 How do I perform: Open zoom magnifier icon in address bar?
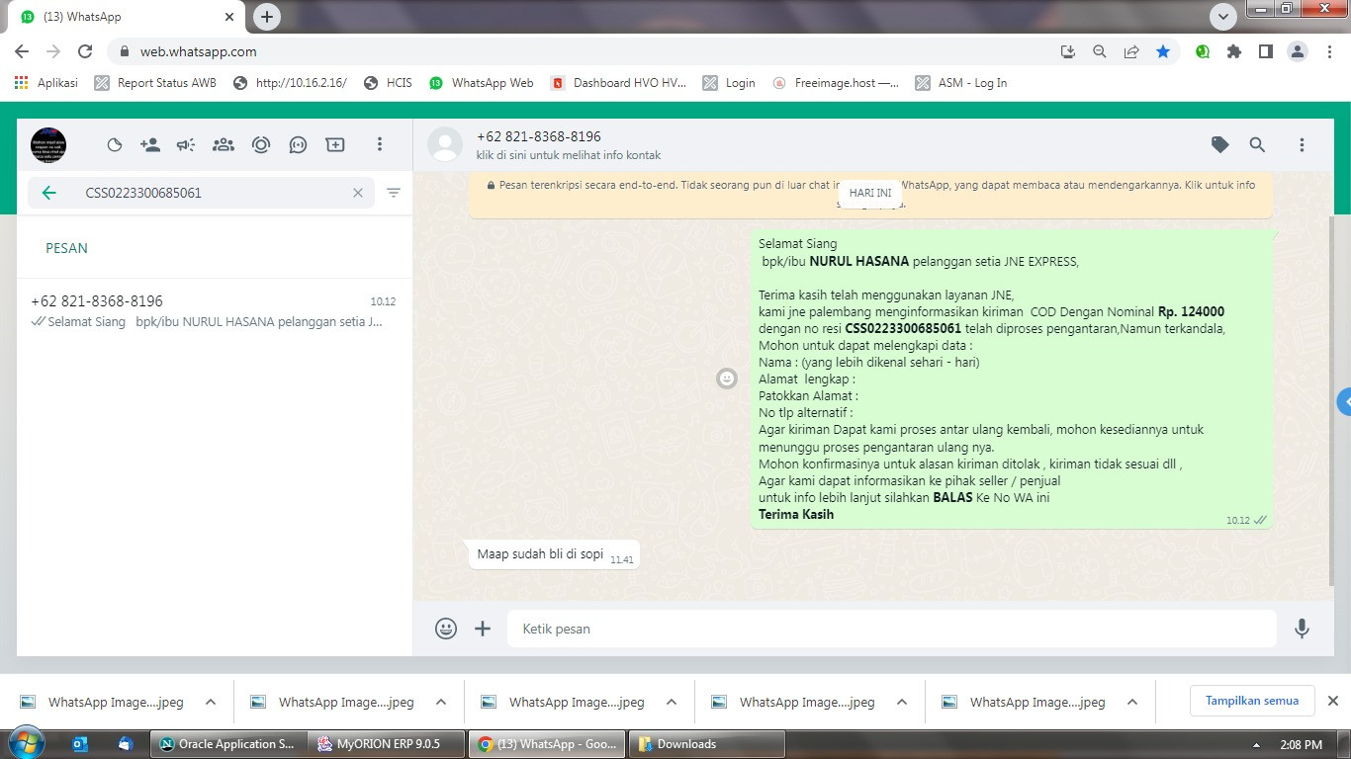[x=1100, y=51]
